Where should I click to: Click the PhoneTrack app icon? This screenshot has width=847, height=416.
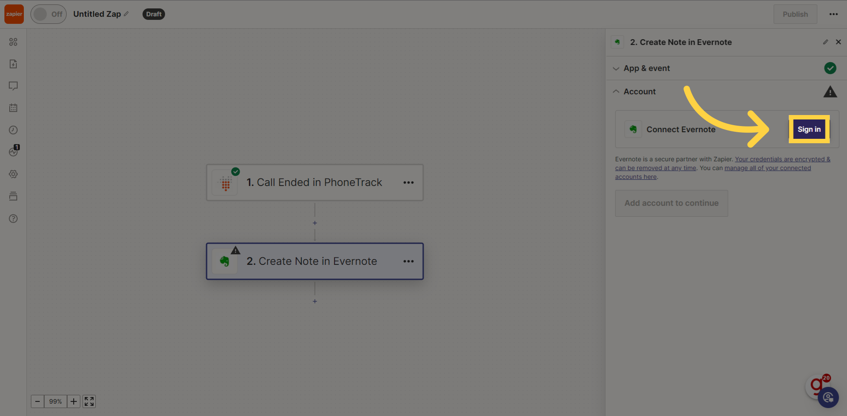point(225,183)
